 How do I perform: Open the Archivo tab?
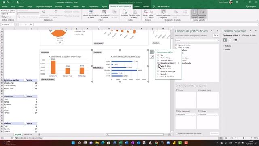[x=4, y=6]
